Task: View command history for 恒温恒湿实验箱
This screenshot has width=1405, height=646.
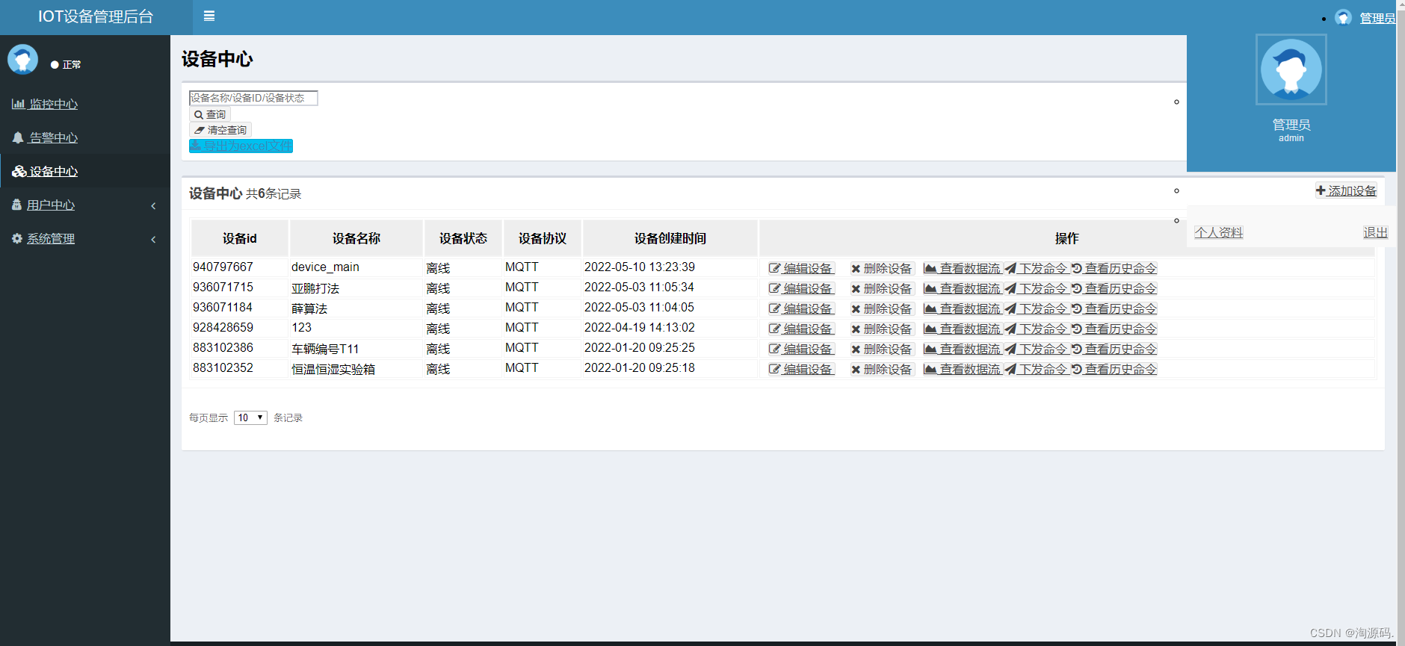Action: tap(1114, 369)
